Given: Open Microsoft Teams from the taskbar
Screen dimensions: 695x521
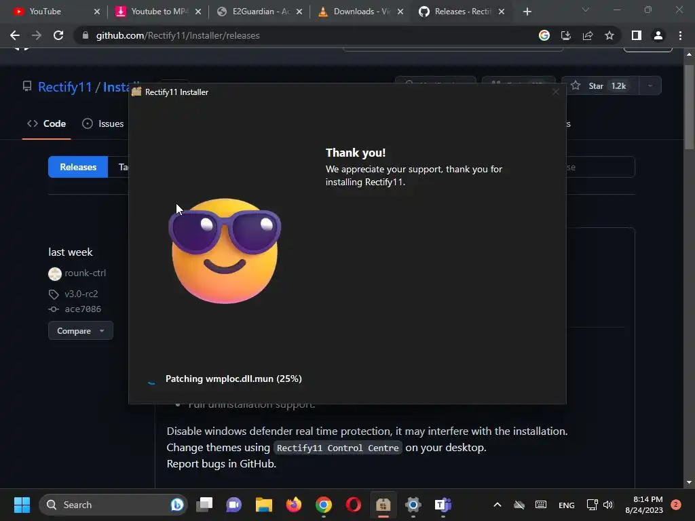Looking at the screenshot, I should point(443,505).
